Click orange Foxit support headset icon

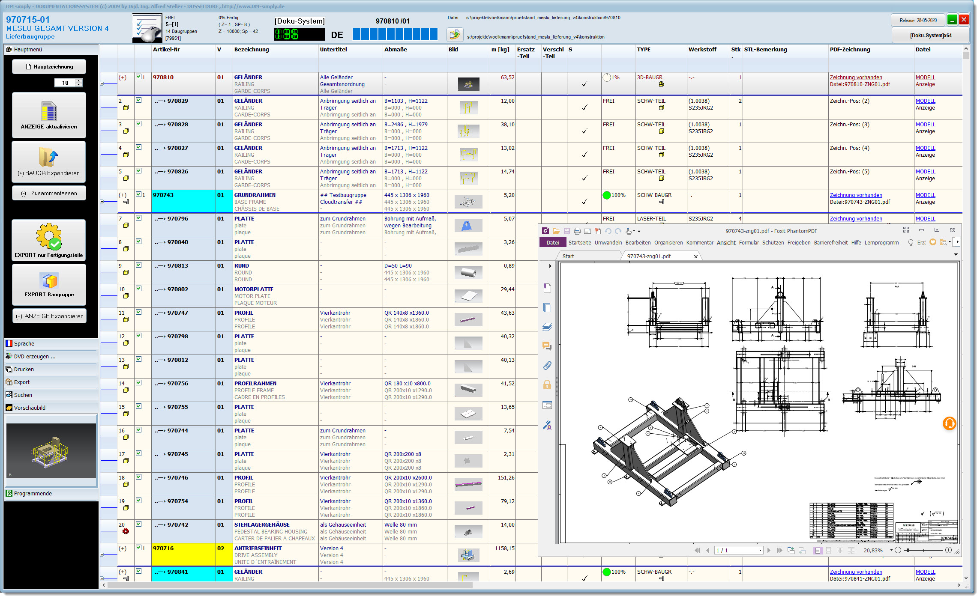[950, 424]
